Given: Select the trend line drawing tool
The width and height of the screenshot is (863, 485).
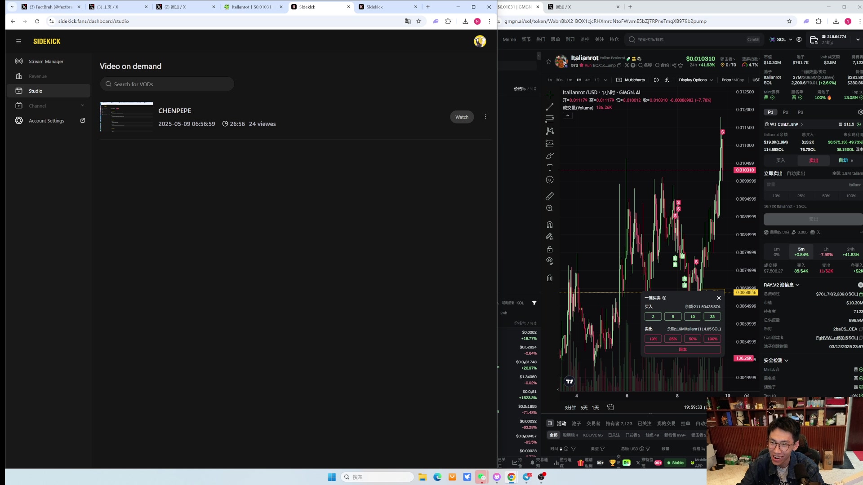Looking at the screenshot, I should click(x=550, y=107).
